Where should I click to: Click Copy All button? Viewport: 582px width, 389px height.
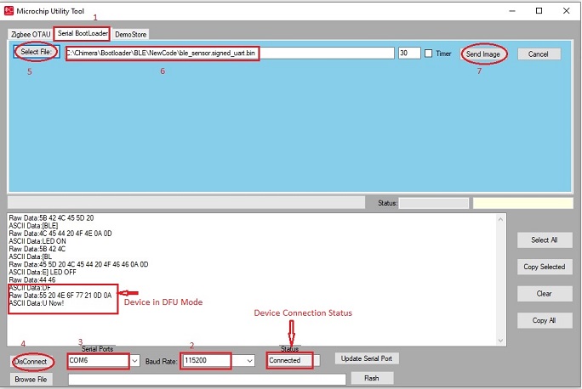coord(545,320)
